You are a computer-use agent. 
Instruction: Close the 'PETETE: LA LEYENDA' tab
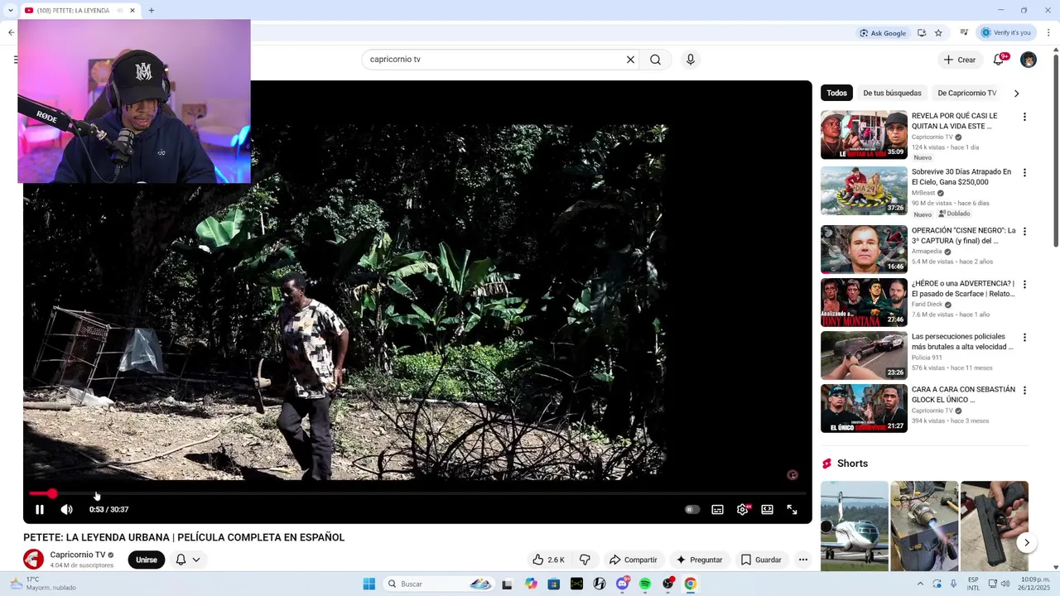click(132, 11)
